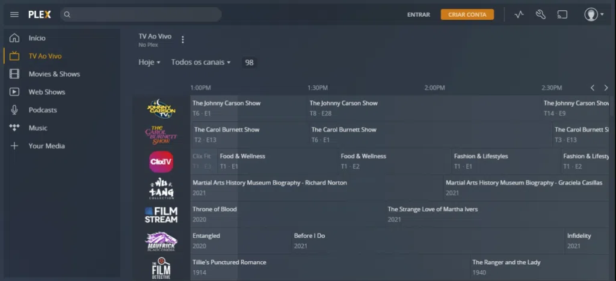Open The Strange Love of Martha Ivers
This screenshot has width=616, height=281.
[497, 215]
